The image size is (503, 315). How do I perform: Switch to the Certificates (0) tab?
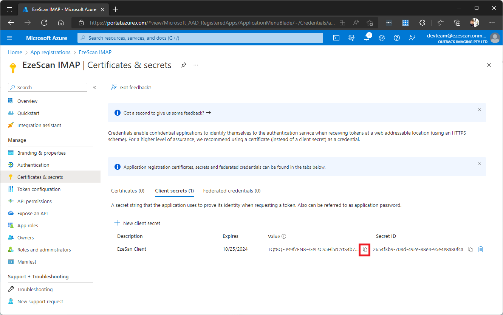[x=128, y=191]
